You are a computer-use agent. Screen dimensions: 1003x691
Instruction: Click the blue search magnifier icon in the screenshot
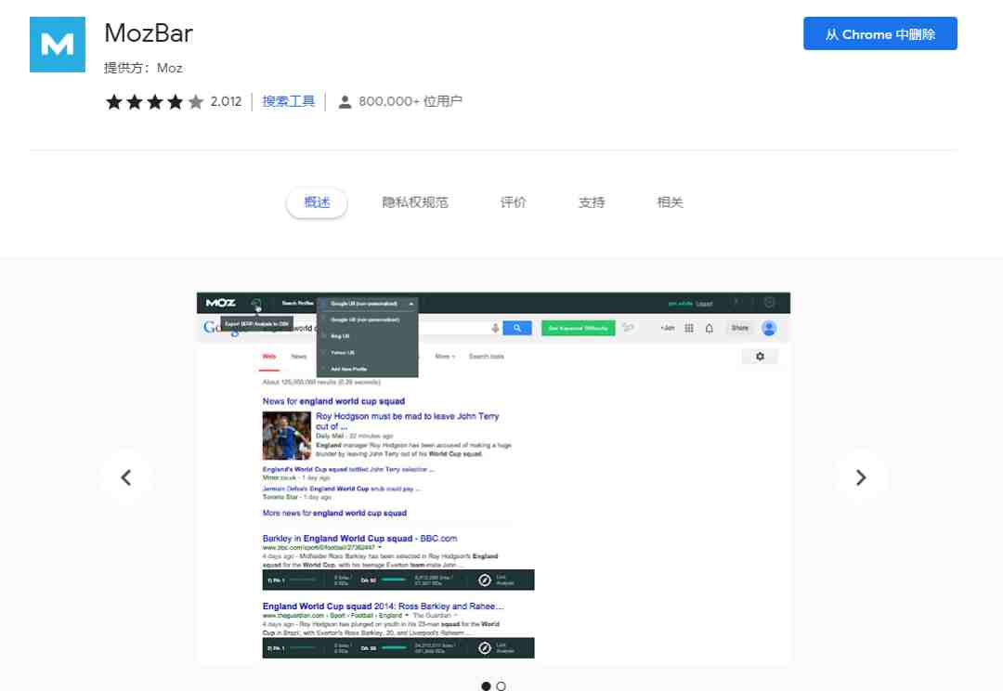click(517, 328)
